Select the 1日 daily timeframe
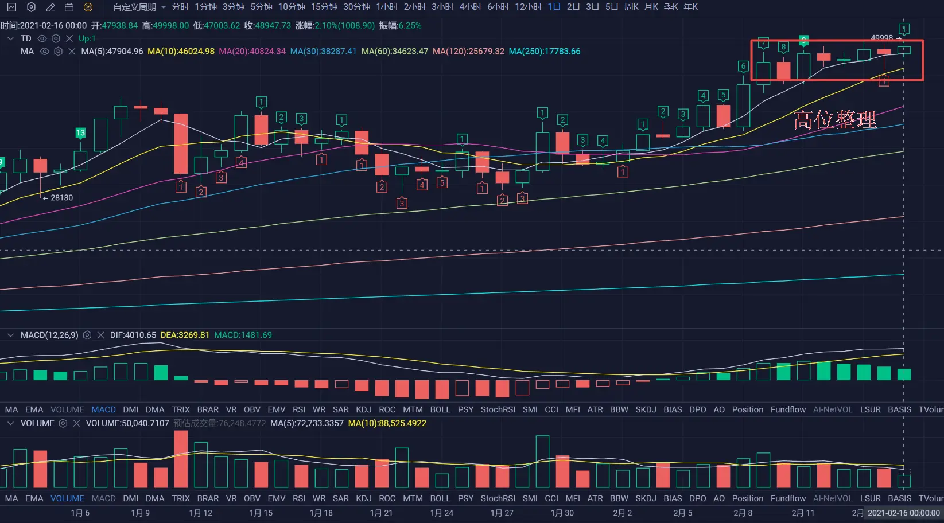944x523 pixels. click(x=554, y=7)
